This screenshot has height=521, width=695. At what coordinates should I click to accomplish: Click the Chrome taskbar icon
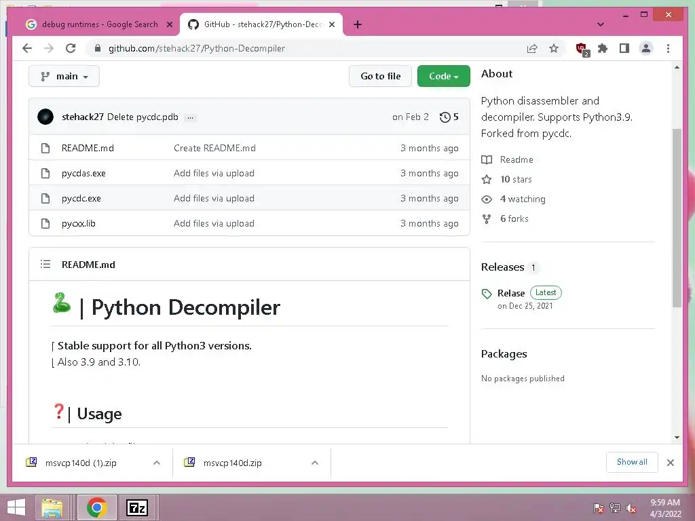97,507
